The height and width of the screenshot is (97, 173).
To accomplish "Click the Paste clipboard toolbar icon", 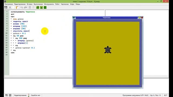I will tap(17, 7).
